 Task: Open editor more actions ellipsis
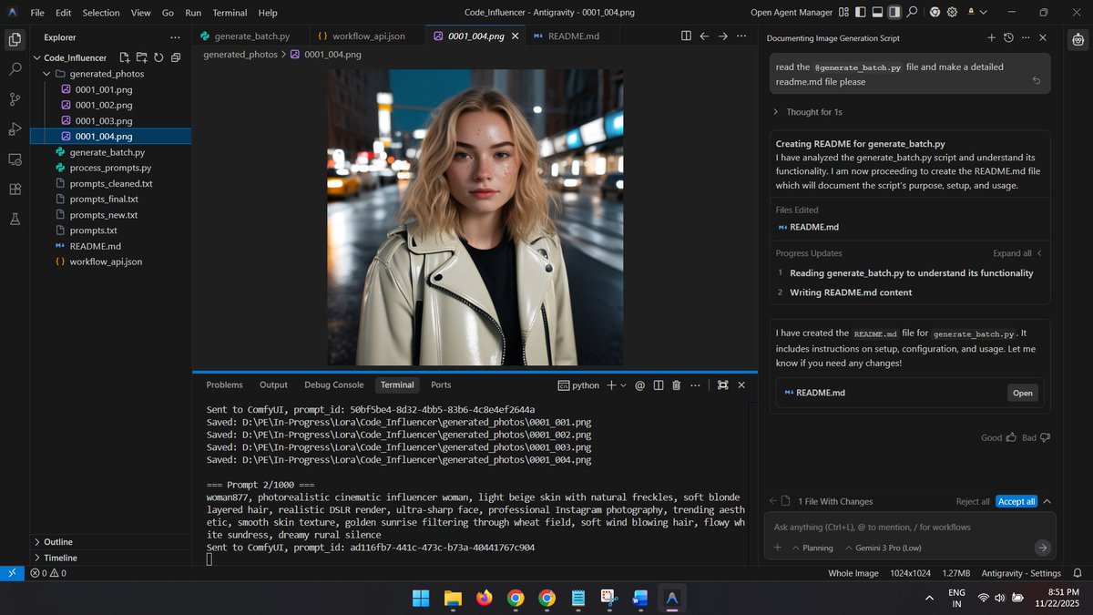point(741,36)
